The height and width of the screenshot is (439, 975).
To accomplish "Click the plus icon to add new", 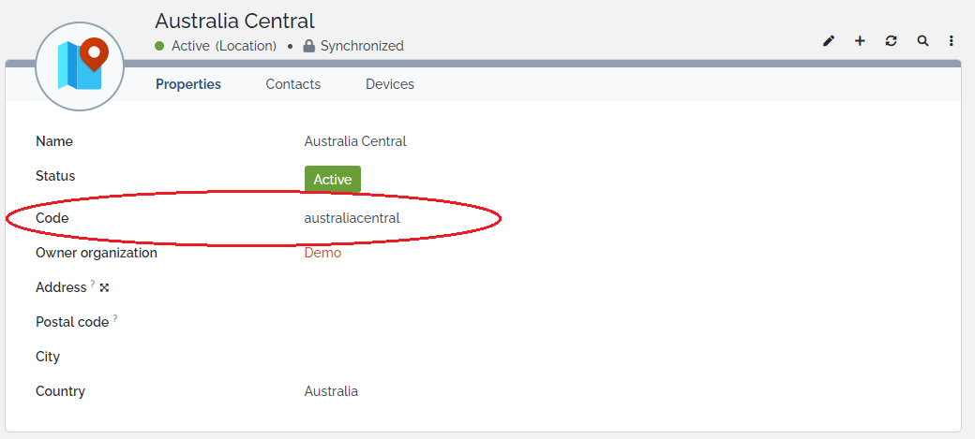I will tap(860, 41).
